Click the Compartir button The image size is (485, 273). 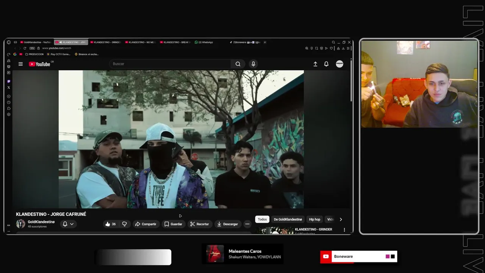pyautogui.click(x=146, y=224)
